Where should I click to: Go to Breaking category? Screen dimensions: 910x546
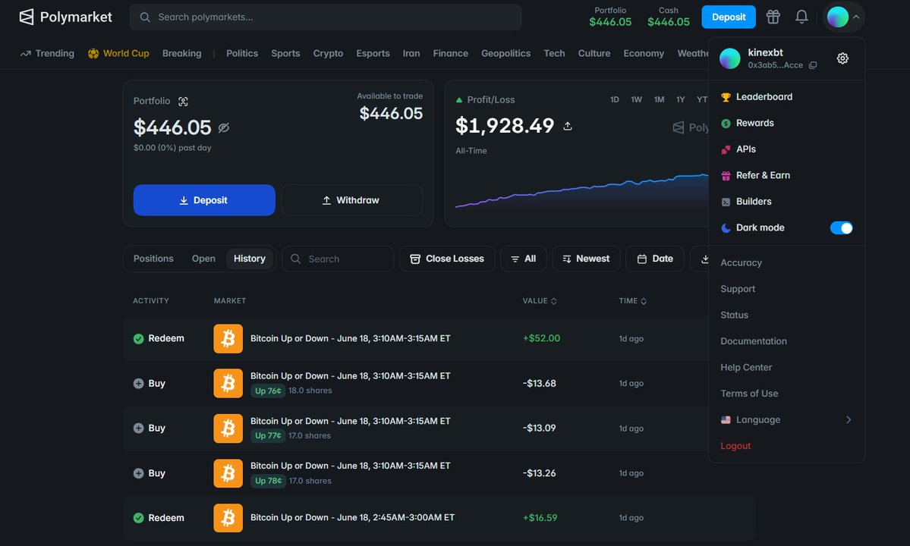(181, 53)
